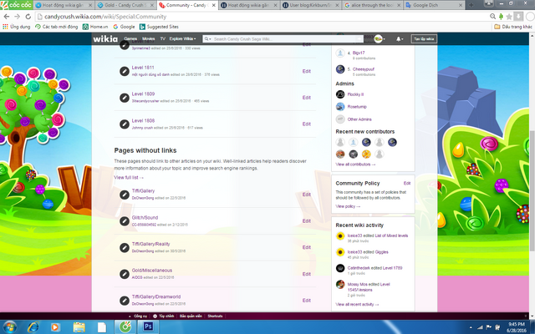Click Bảo quản viên toolbar item
Viewport: 535px width, 334px height.
191,316
